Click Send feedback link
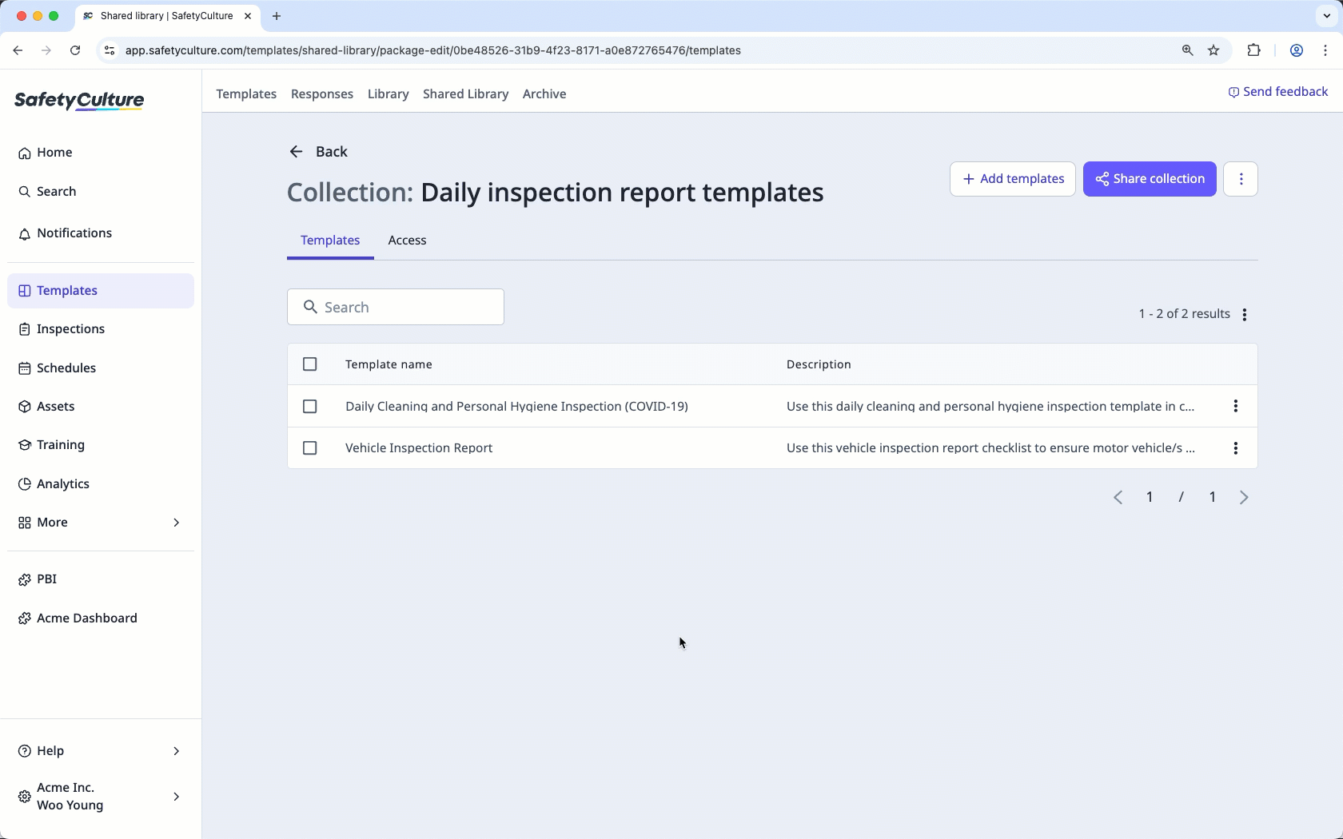The width and height of the screenshot is (1343, 839). click(x=1277, y=92)
